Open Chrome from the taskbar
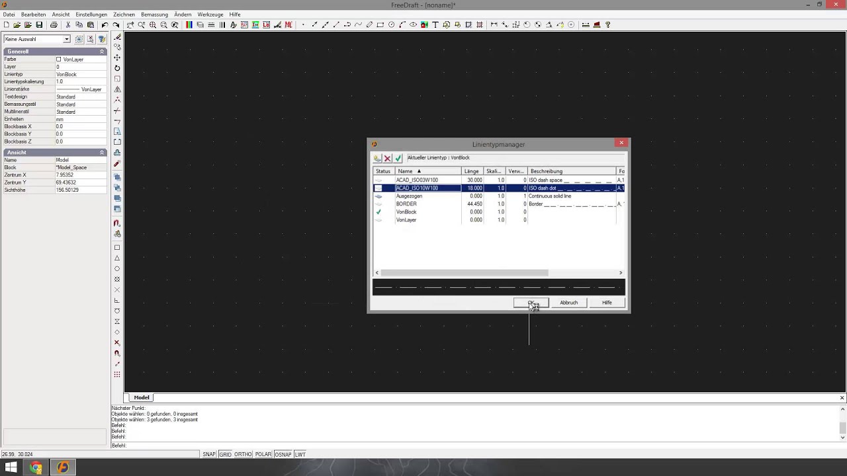This screenshot has width=847, height=476. pyautogui.click(x=36, y=467)
